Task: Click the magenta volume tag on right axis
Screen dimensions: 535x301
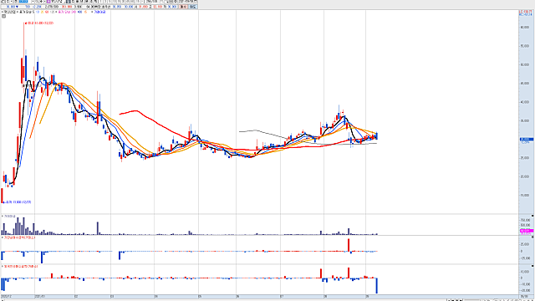Action: [526, 231]
